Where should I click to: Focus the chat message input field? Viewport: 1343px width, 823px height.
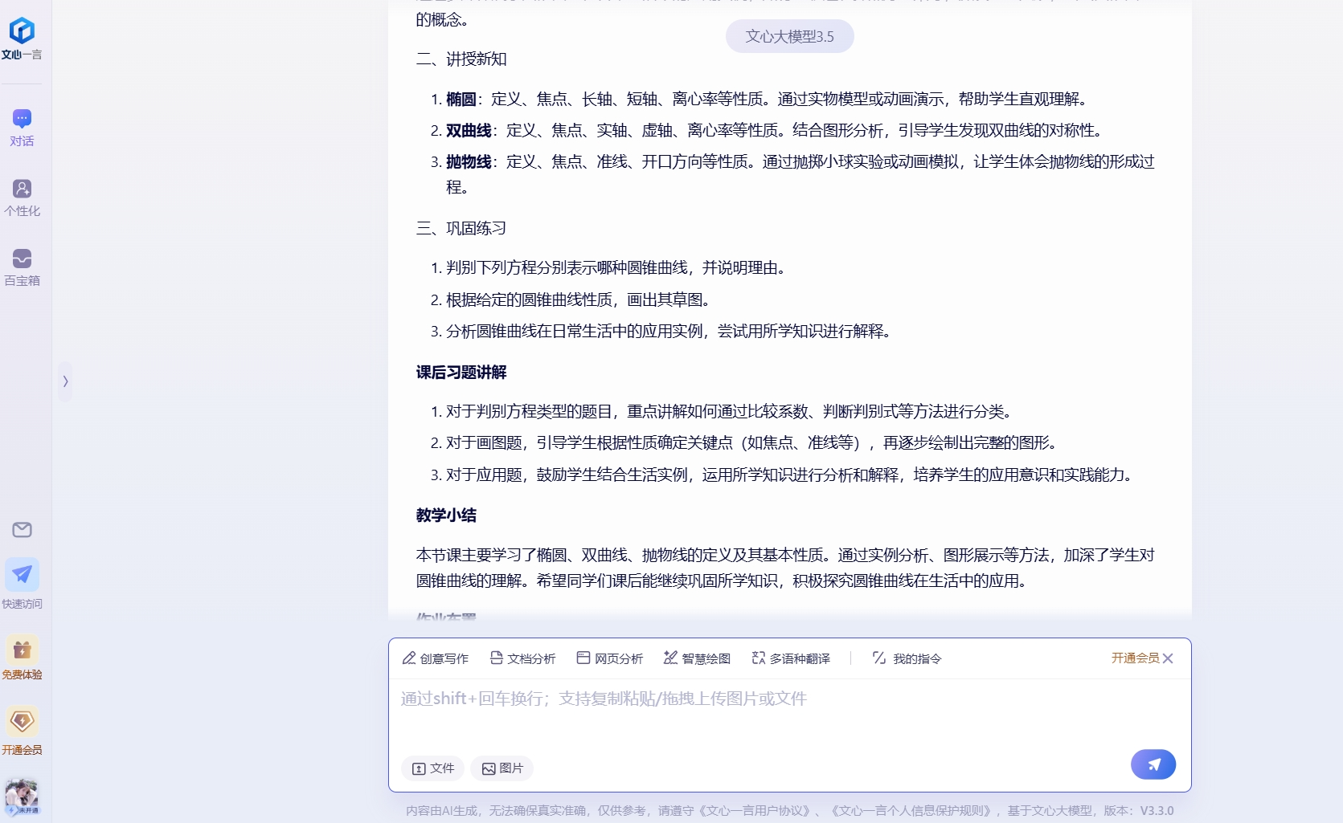(x=789, y=713)
